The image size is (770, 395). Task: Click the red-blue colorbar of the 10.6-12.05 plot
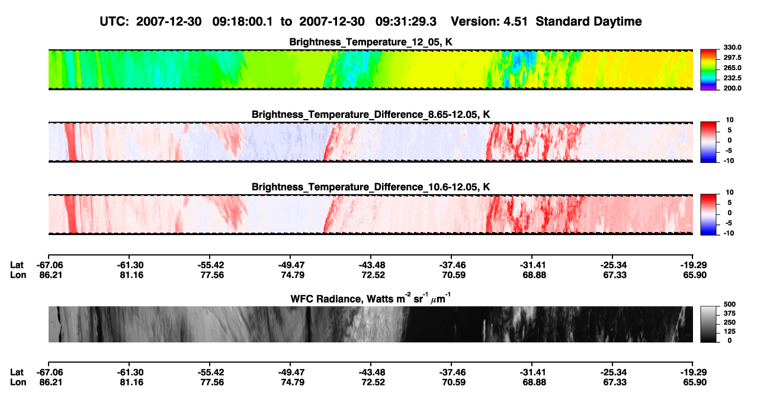(x=708, y=215)
